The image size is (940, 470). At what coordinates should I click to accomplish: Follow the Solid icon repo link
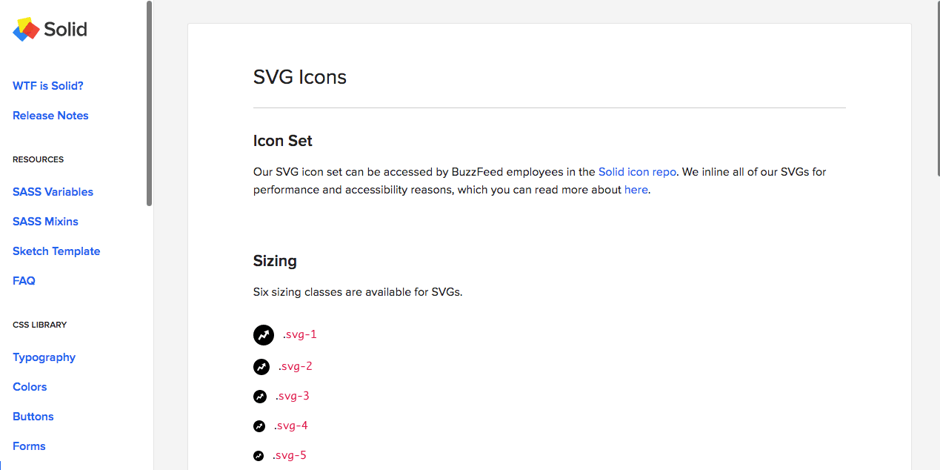(637, 172)
